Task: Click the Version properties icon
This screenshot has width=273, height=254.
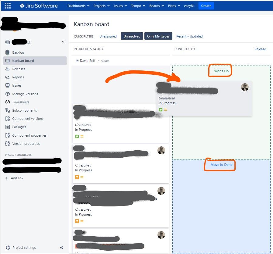Action: (8, 144)
